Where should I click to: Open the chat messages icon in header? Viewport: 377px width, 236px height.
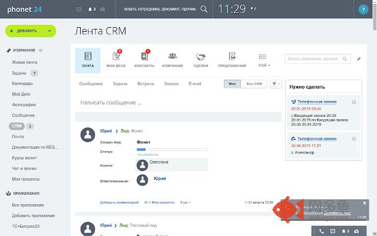click(x=78, y=9)
